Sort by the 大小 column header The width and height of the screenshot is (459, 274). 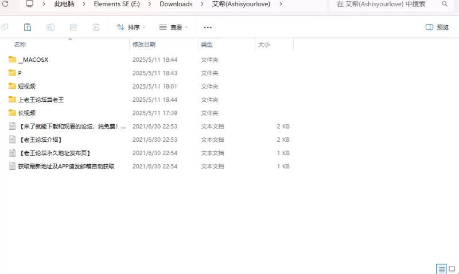point(264,45)
